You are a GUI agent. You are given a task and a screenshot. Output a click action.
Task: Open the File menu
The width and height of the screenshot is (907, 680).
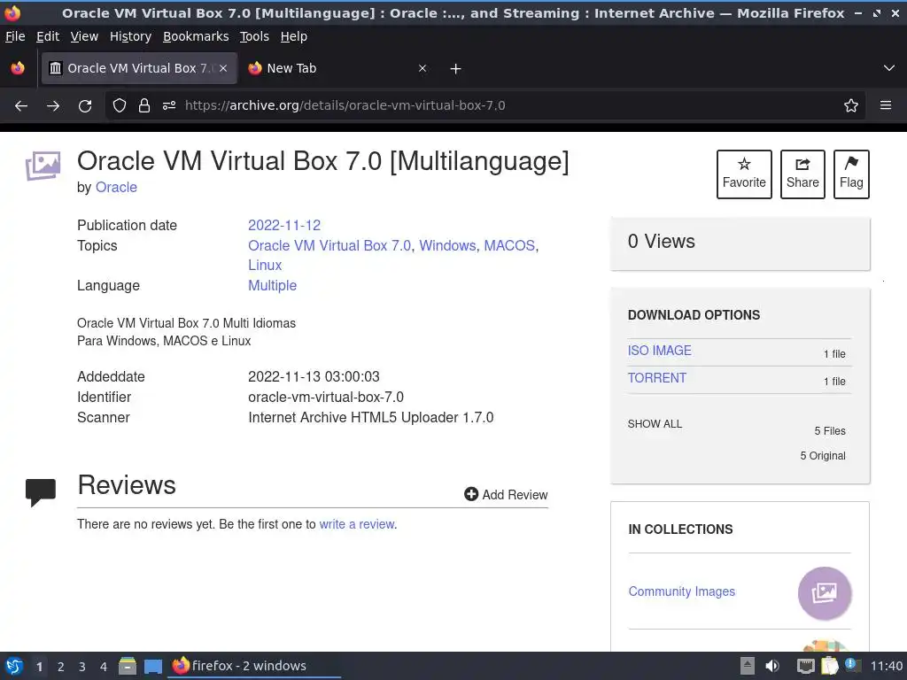[15, 36]
